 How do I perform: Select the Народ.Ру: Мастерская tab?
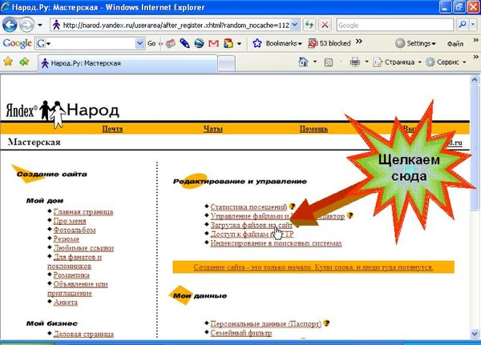(127, 63)
